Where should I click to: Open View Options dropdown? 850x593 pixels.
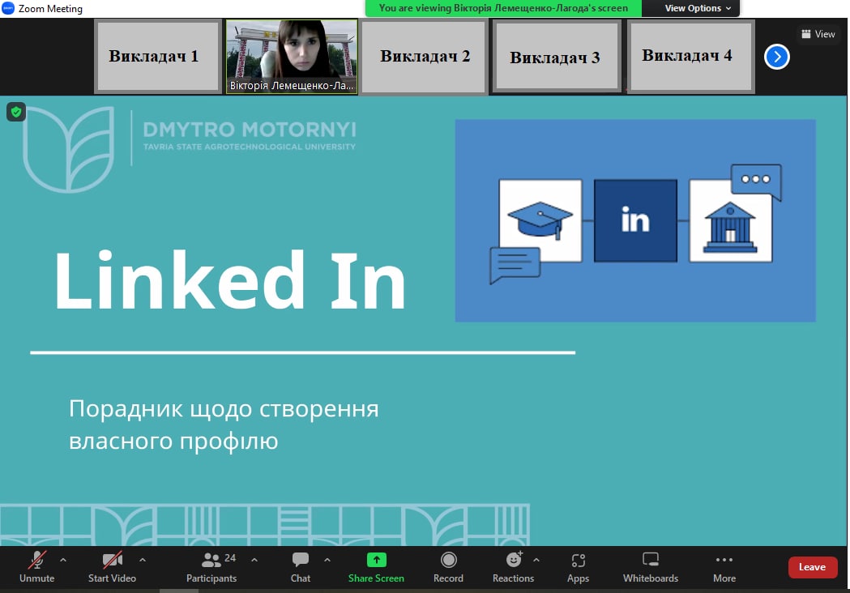pyautogui.click(x=698, y=8)
